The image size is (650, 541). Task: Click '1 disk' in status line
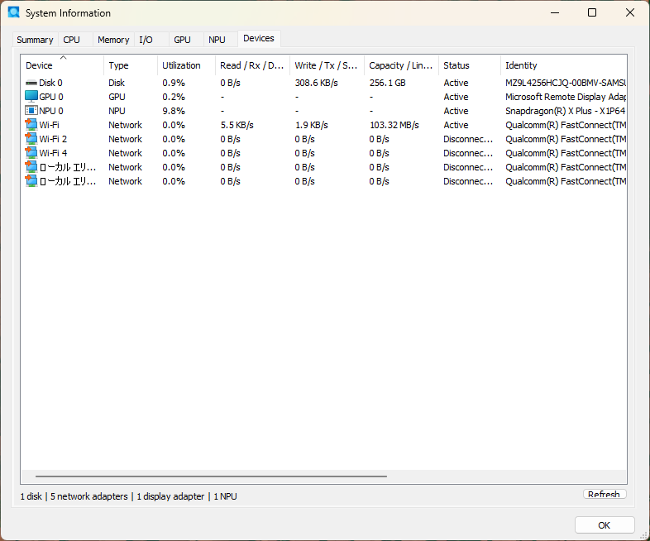click(31, 496)
